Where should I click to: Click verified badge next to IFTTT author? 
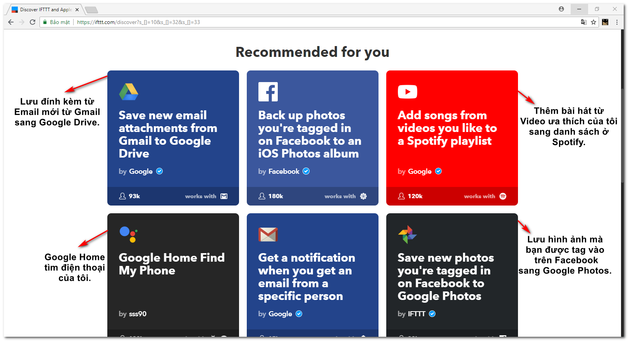click(432, 314)
